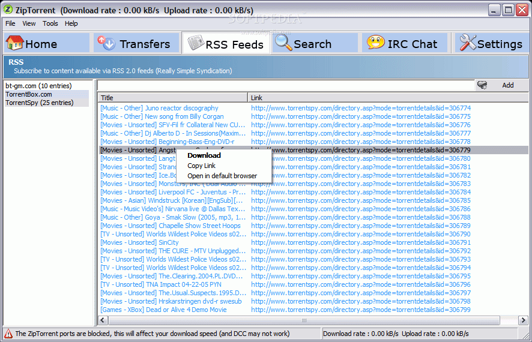The height and width of the screenshot is (342, 532).
Task: Open the Tools menu
Action: point(50,23)
